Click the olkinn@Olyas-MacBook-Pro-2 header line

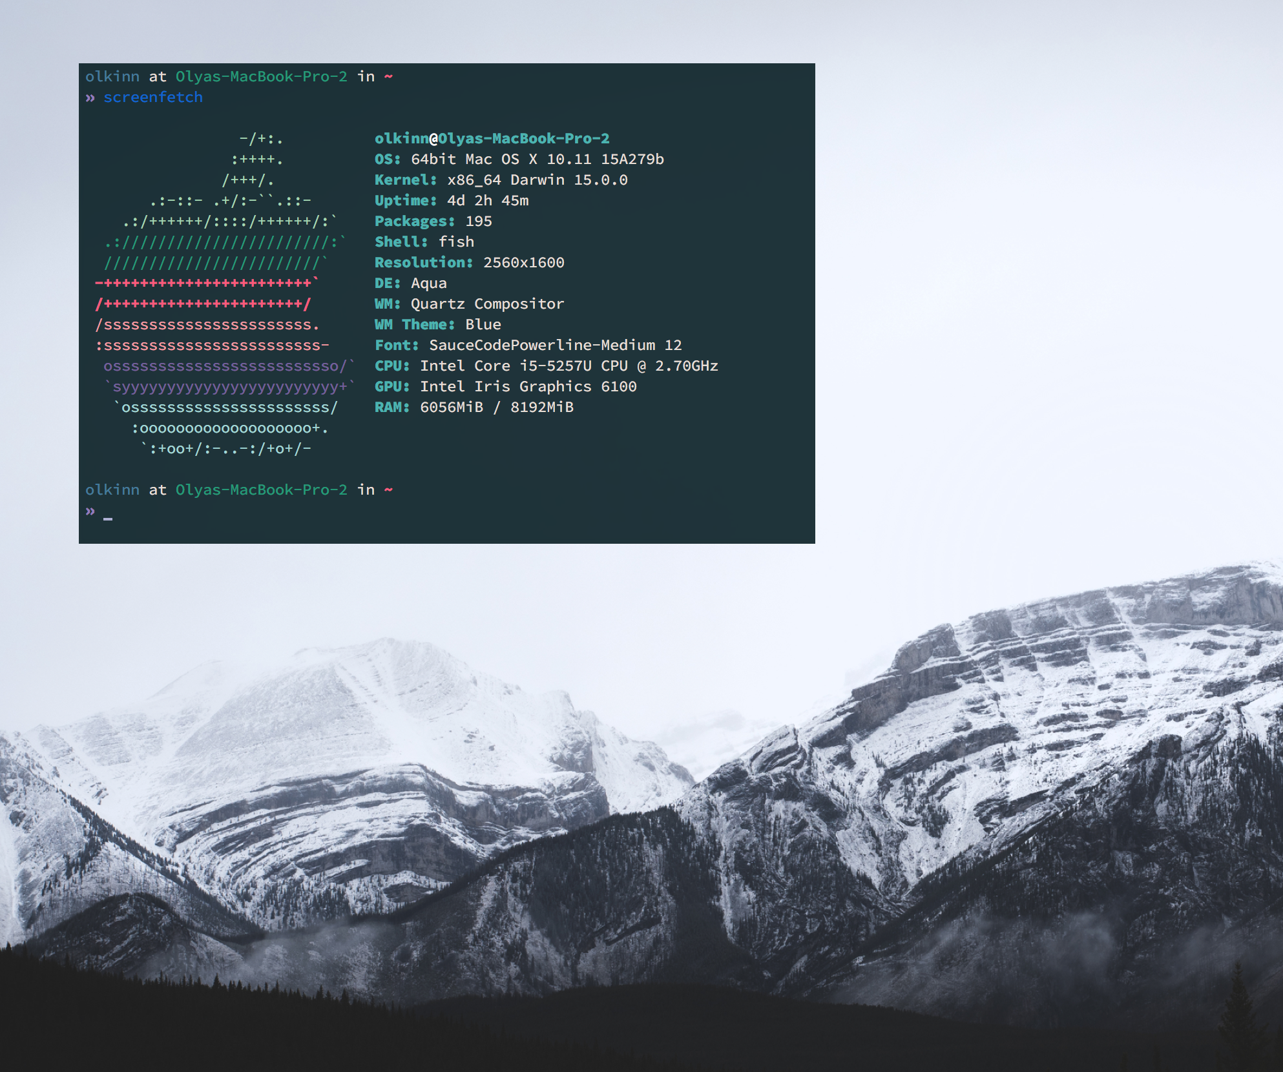[x=492, y=139]
